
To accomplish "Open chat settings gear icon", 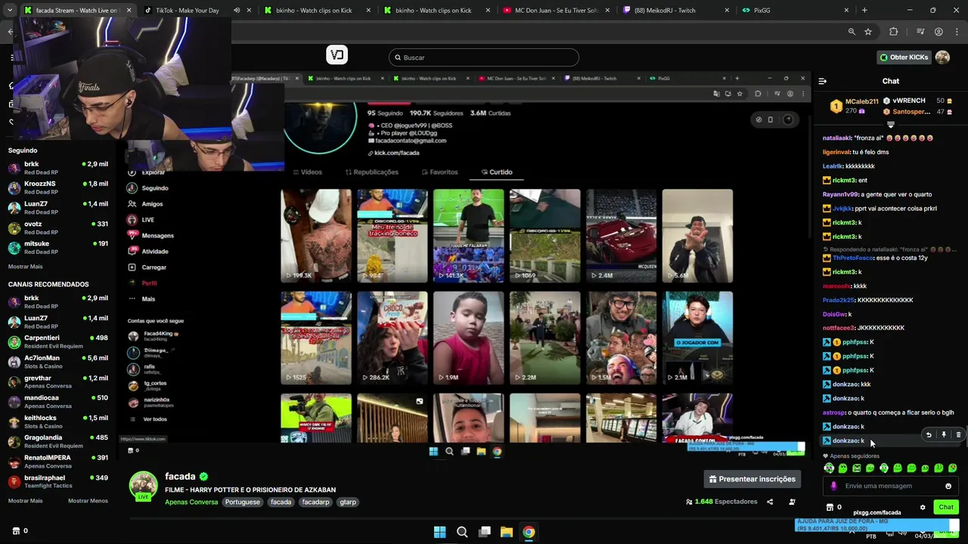I will pos(923,507).
